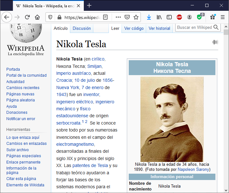This screenshot has height=193, width=229.
Task: Click the forward navigation arrow
Action: (17, 17)
